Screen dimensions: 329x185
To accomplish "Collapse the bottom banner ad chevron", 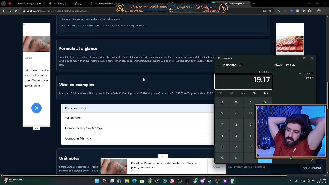I will click(x=163, y=156).
